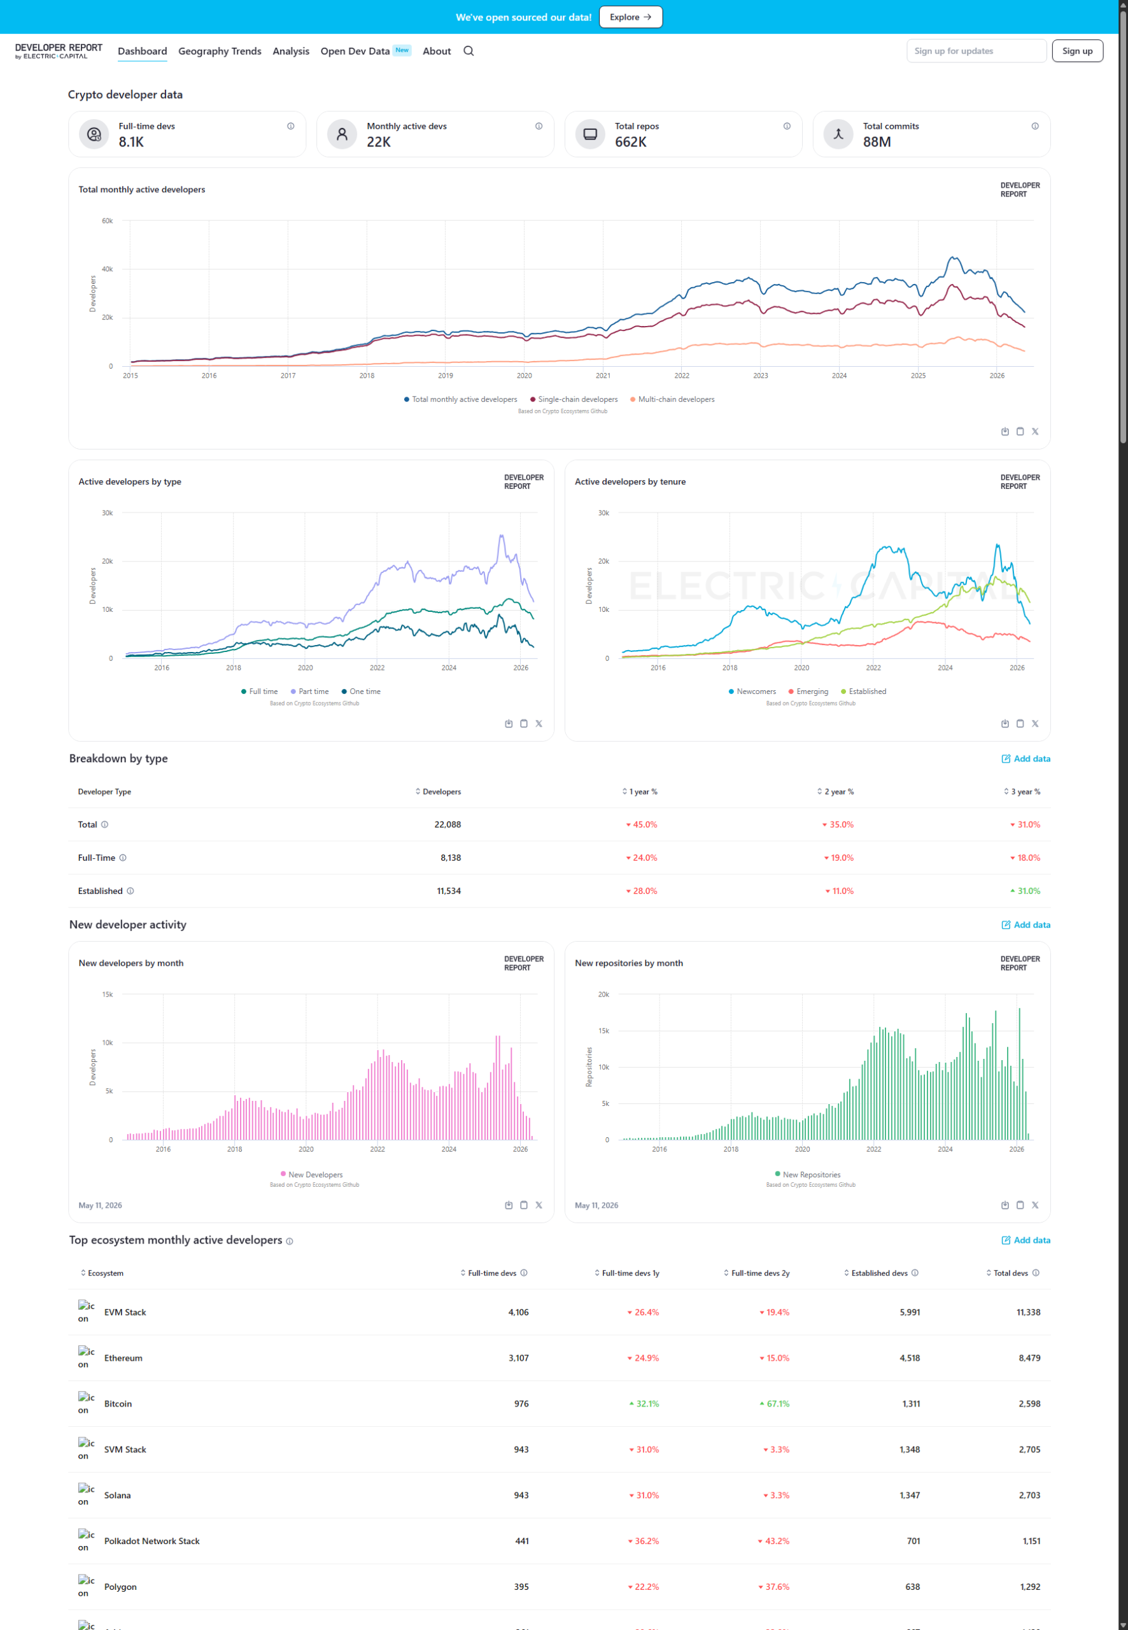Open info icon next to Established row
This screenshot has width=1128, height=1630.
(130, 891)
